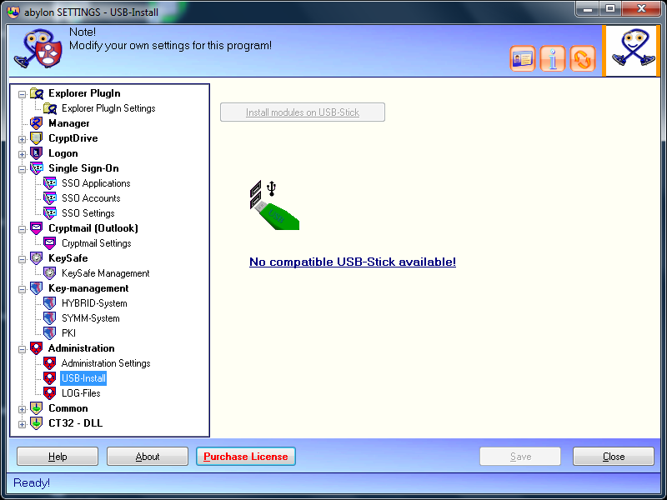Select the PKI label in tree
The image size is (667, 500).
(68, 333)
